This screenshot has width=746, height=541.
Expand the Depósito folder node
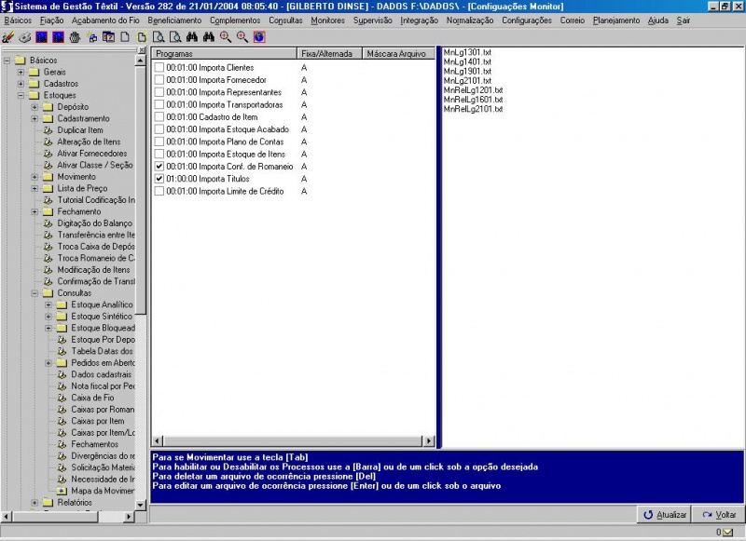click(x=35, y=107)
